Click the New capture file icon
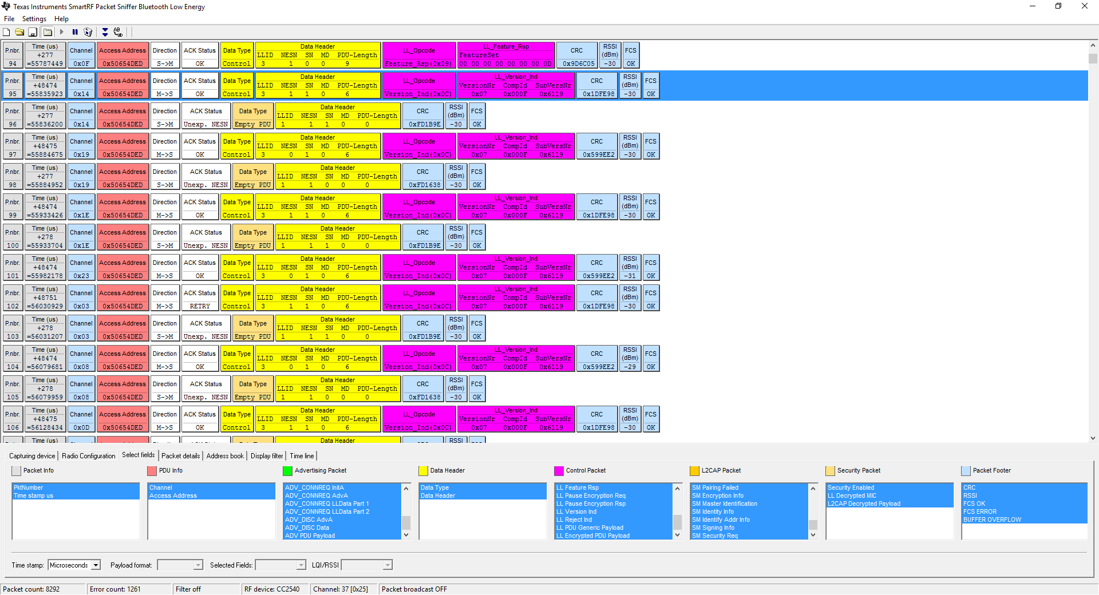The image size is (1099, 595). coord(6,32)
